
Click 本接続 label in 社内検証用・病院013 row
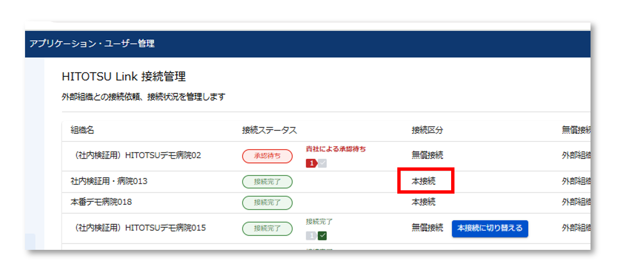[x=423, y=182]
